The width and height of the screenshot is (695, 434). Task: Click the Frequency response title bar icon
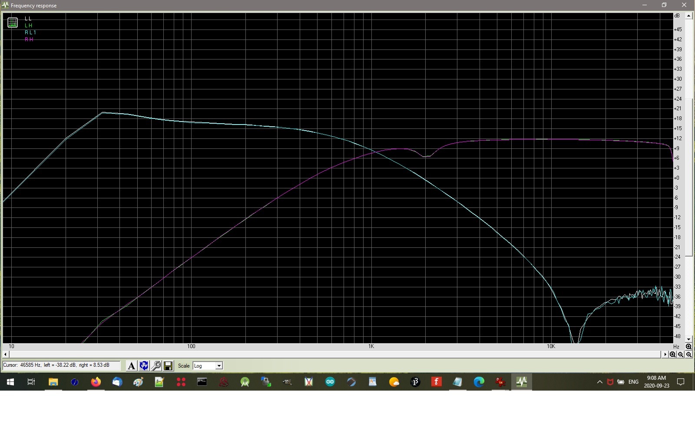tap(5, 5)
